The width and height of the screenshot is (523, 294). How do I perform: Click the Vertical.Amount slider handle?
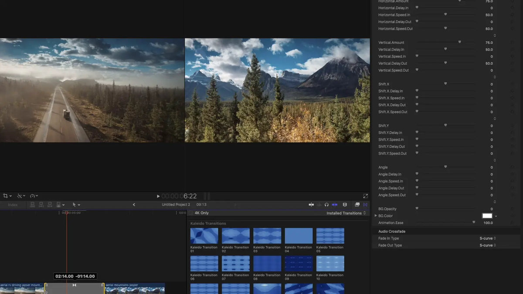pyautogui.click(x=460, y=42)
